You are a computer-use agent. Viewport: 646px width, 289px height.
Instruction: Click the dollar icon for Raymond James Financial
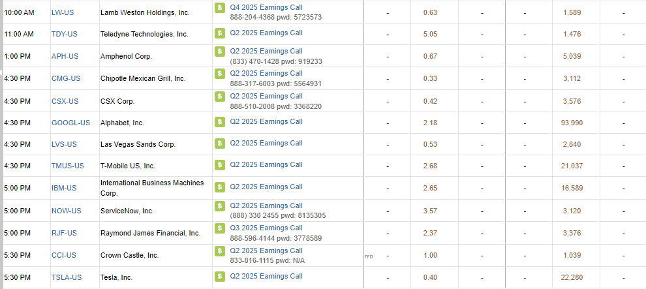(220, 228)
